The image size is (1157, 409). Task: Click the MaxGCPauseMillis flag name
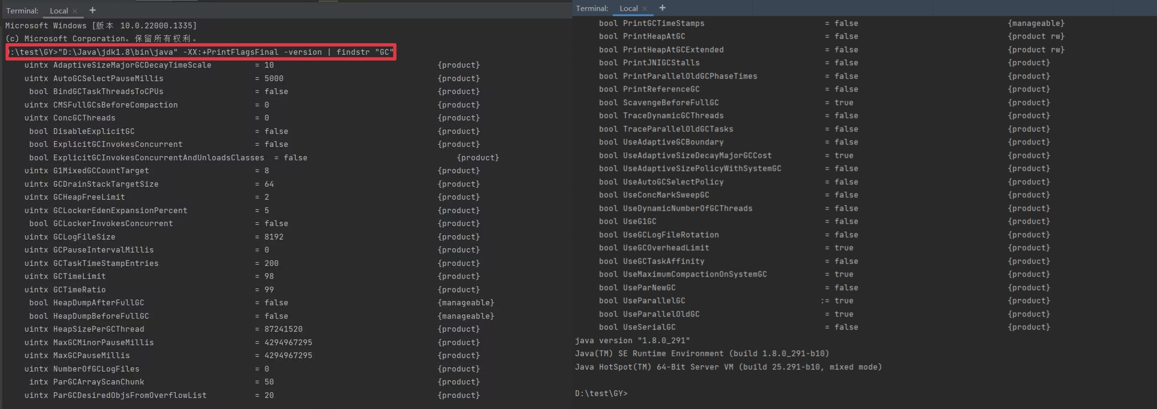click(91, 355)
